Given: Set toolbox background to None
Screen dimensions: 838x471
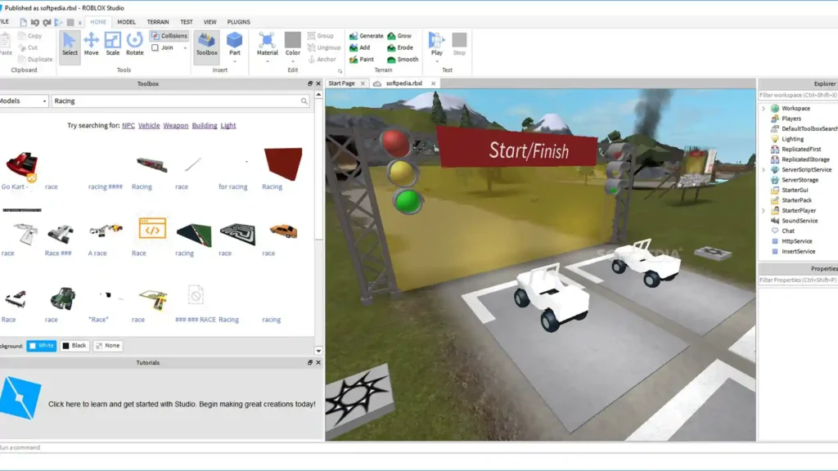Looking at the screenshot, I should point(107,346).
